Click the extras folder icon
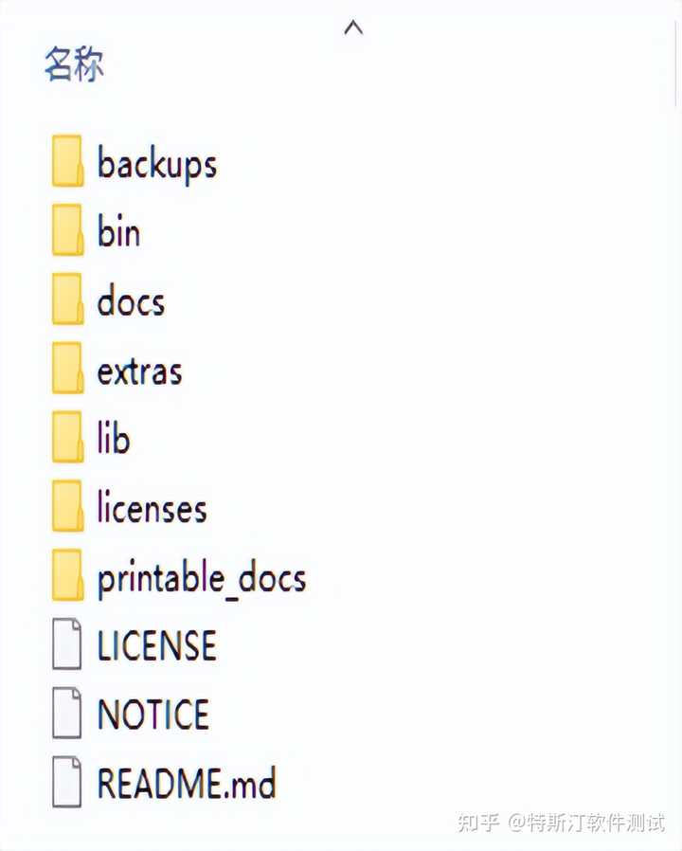The image size is (682, 851). (68, 368)
